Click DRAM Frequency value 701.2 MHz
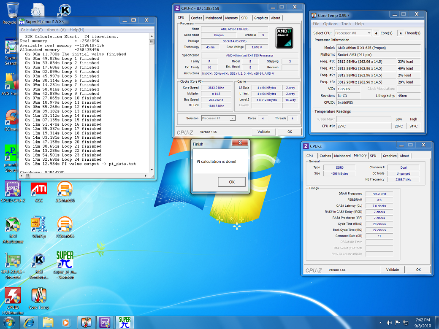 (379, 194)
